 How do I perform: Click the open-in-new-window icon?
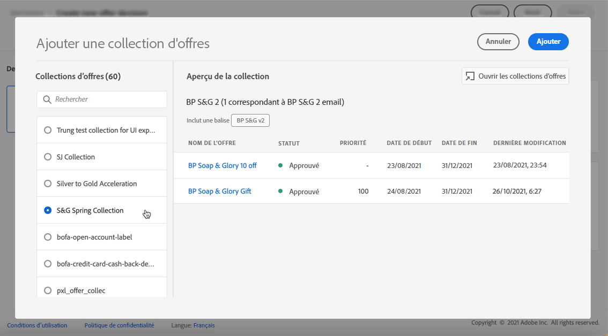click(x=470, y=77)
